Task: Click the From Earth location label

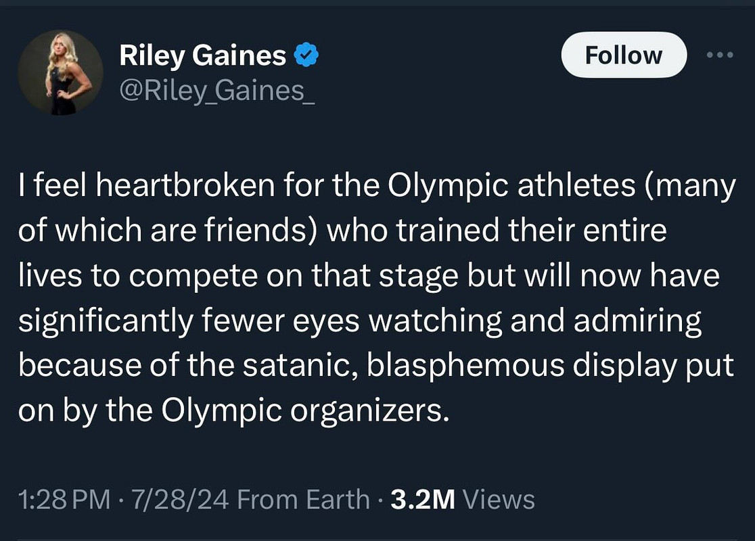Action: [303, 499]
